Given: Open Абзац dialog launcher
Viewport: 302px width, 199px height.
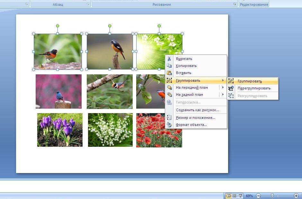Looking at the screenshot, I should pyautogui.click(x=88, y=4).
